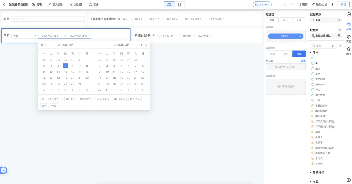Click the 预览 preview button

[x=344, y=5]
